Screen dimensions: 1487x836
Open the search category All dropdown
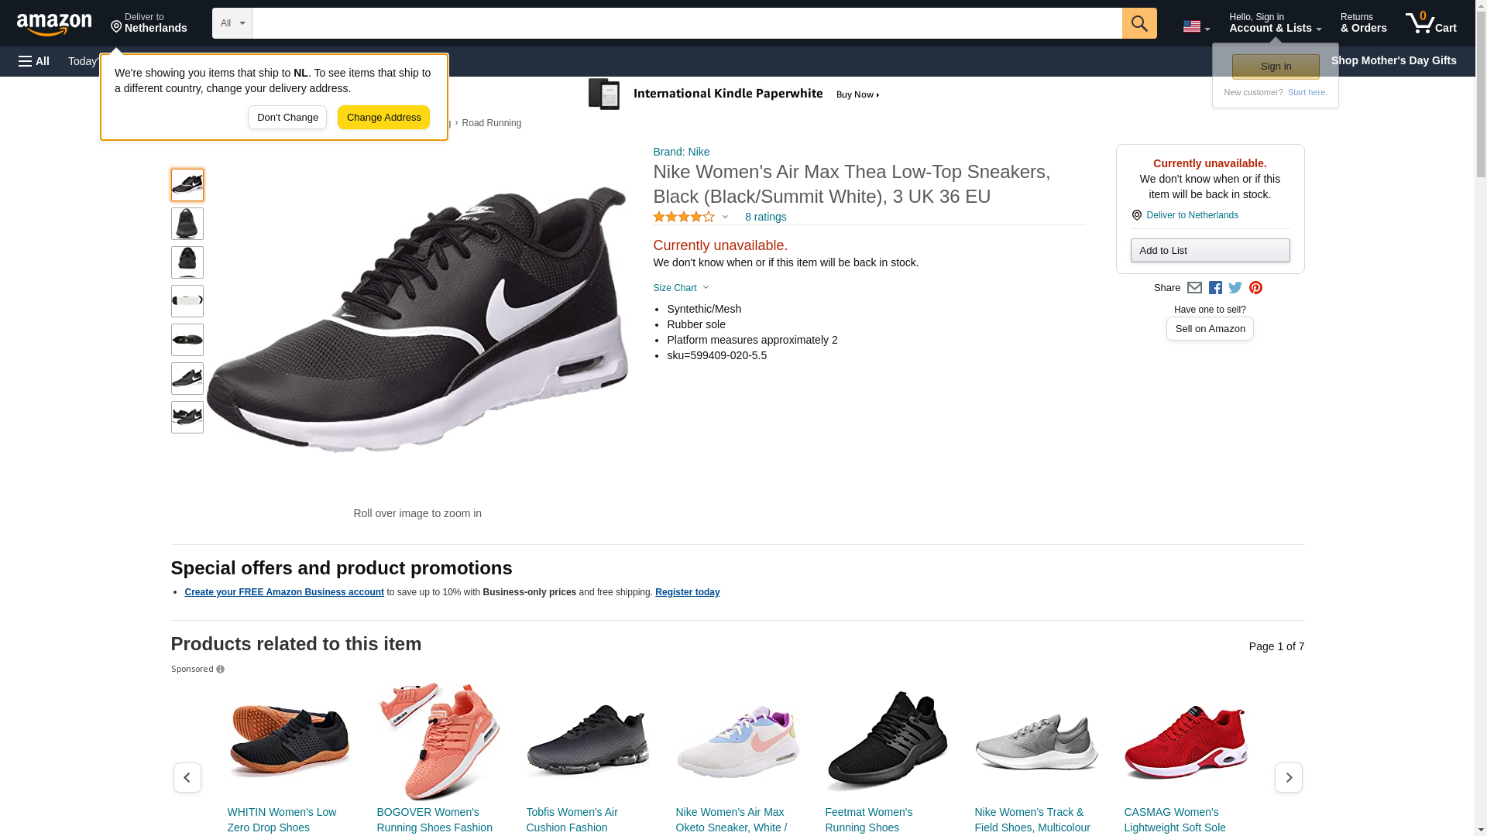tap(232, 23)
